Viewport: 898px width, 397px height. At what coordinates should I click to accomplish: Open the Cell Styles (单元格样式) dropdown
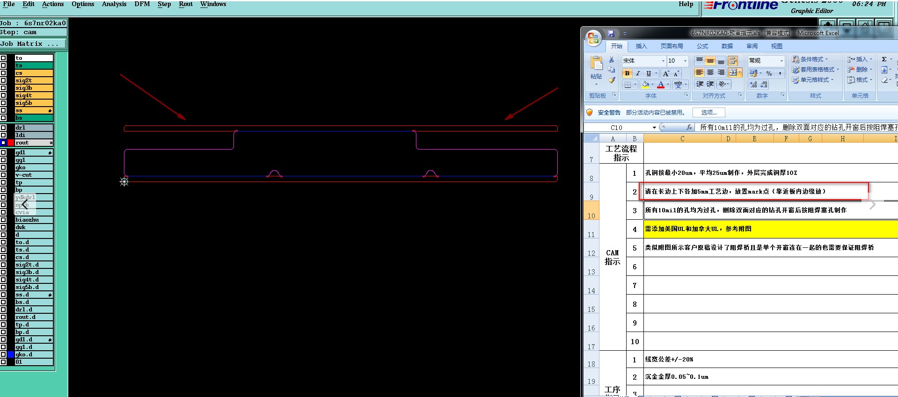pos(813,80)
